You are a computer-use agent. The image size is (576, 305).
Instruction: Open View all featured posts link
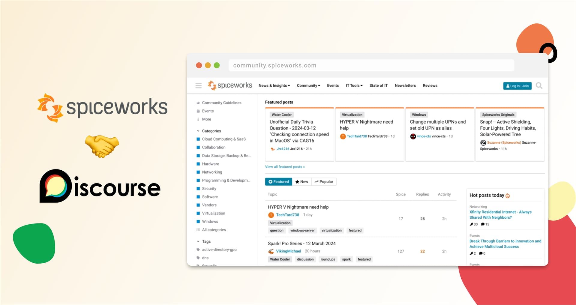click(x=284, y=167)
